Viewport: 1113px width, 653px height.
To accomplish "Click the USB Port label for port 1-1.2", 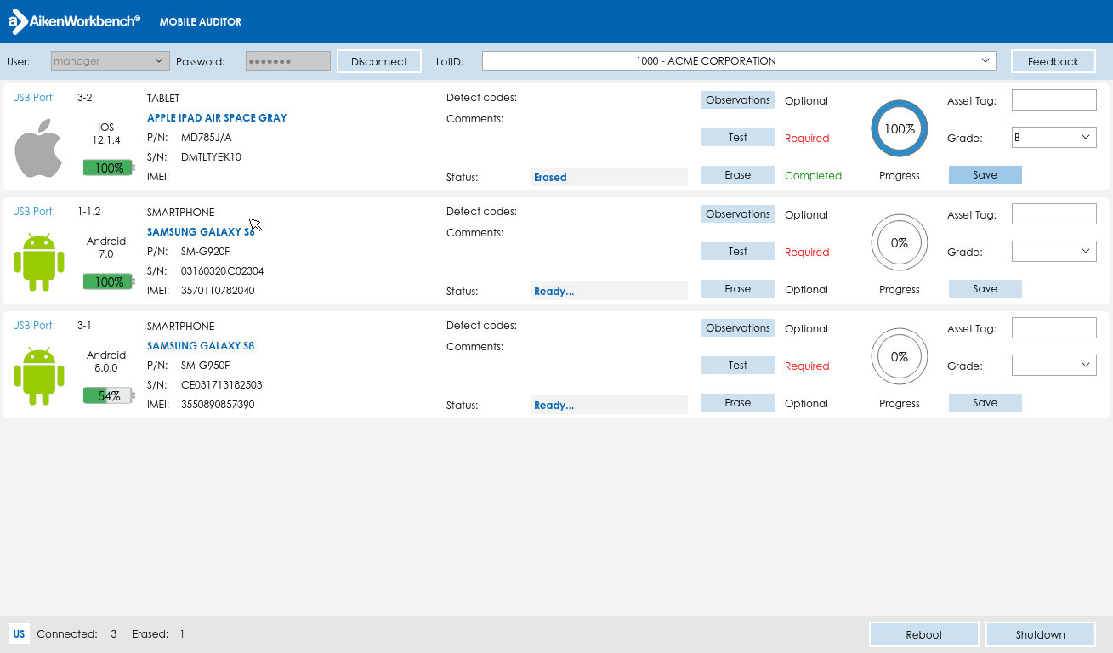I will pos(34,212).
